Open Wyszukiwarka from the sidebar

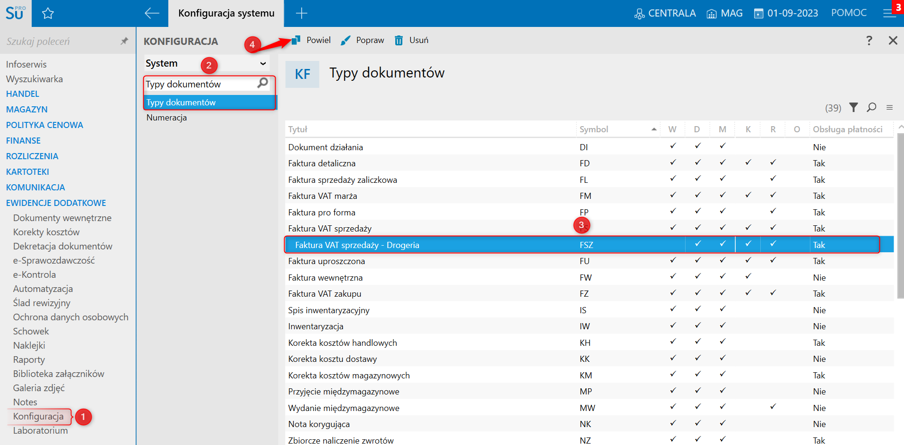point(35,79)
